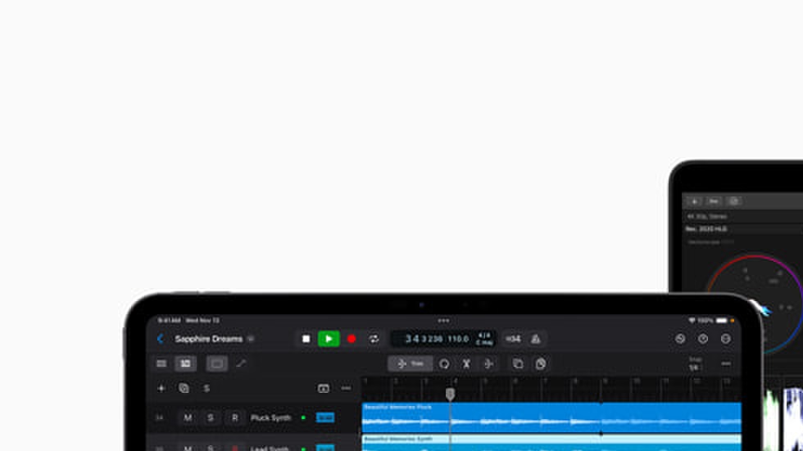Toggle the tracks area view button
803x451 pixels.
click(185, 363)
